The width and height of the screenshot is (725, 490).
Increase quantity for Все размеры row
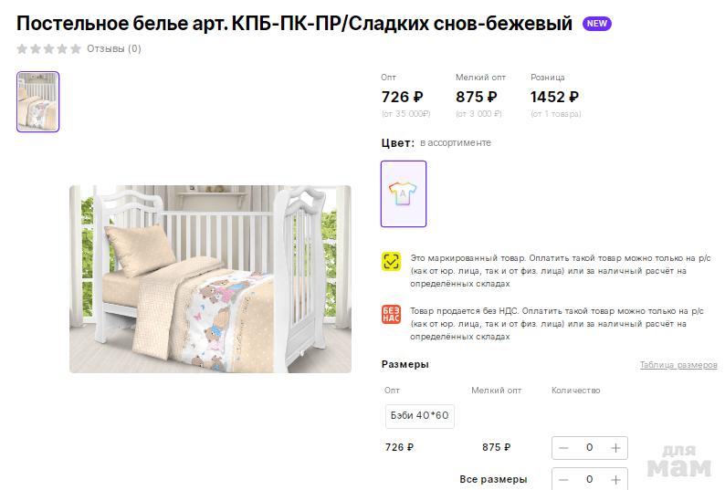pos(615,479)
